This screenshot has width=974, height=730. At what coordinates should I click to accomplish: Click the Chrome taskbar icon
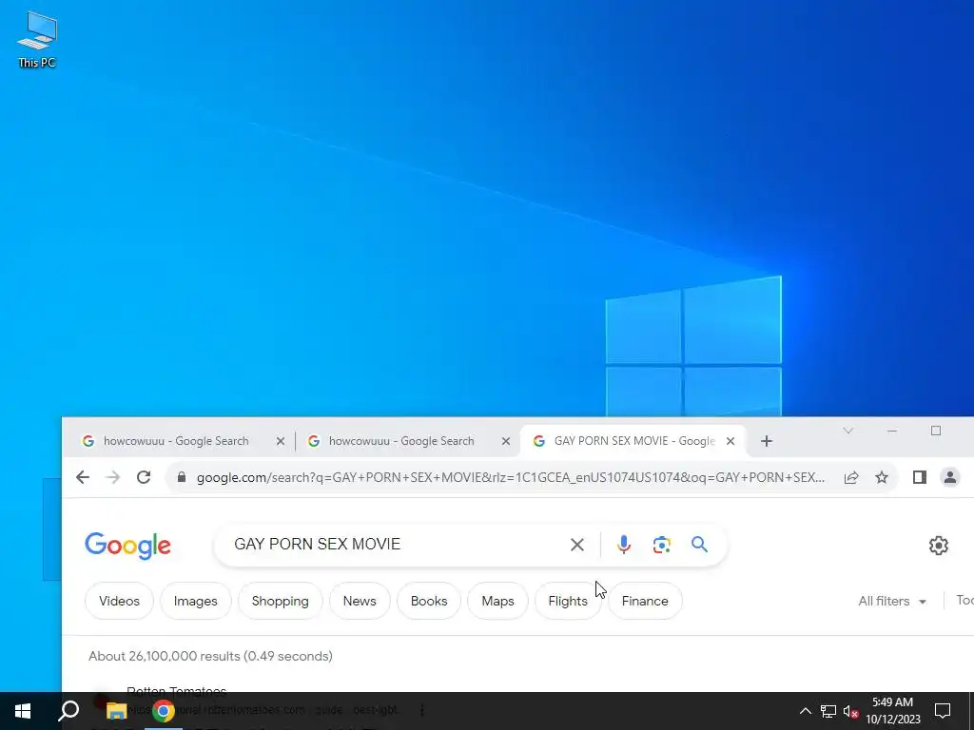coord(164,711)
